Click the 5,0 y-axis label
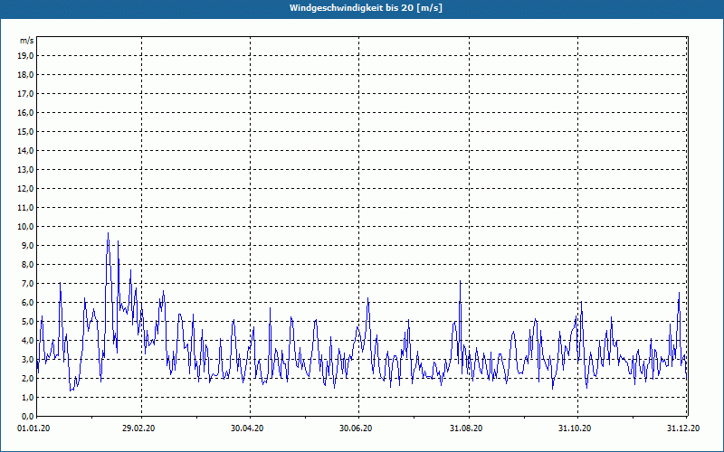The image size is (724, 452). click(x=27, y=322)
